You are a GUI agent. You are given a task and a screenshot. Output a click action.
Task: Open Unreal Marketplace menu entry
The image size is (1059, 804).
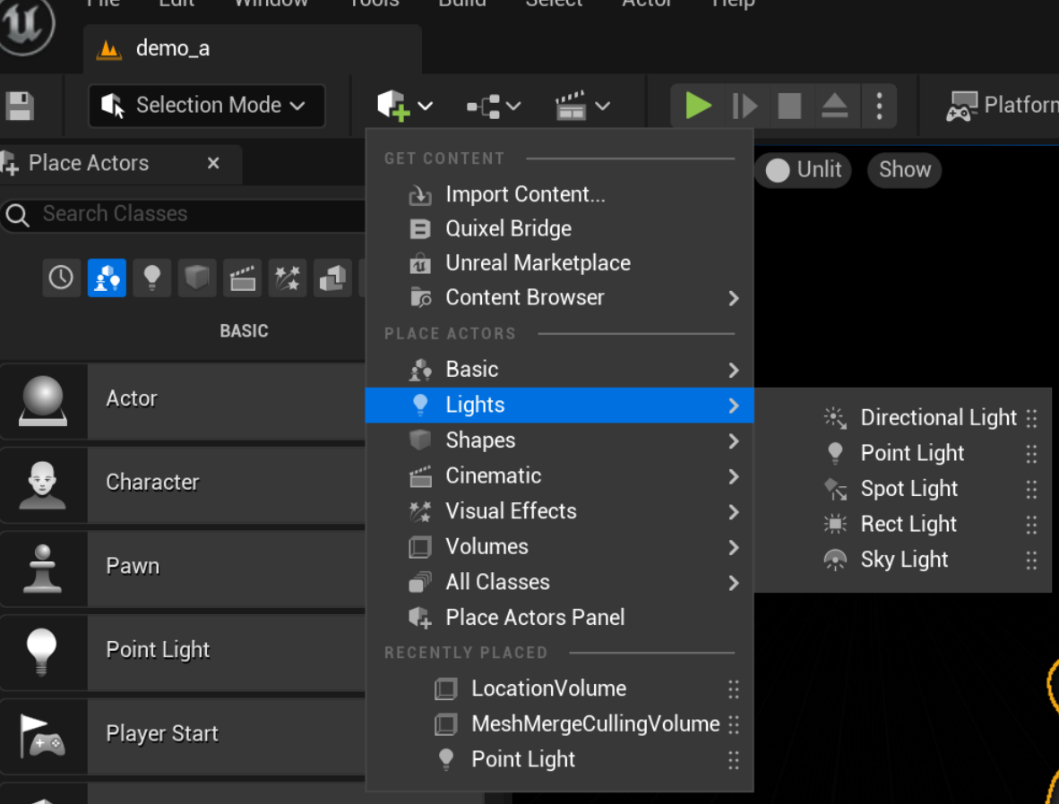559,264
